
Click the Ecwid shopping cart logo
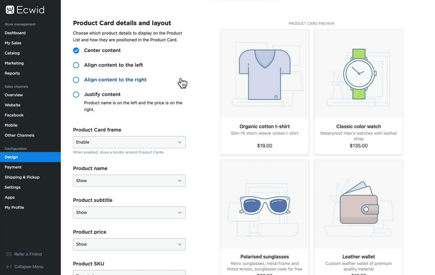click(x=10, y=10)
